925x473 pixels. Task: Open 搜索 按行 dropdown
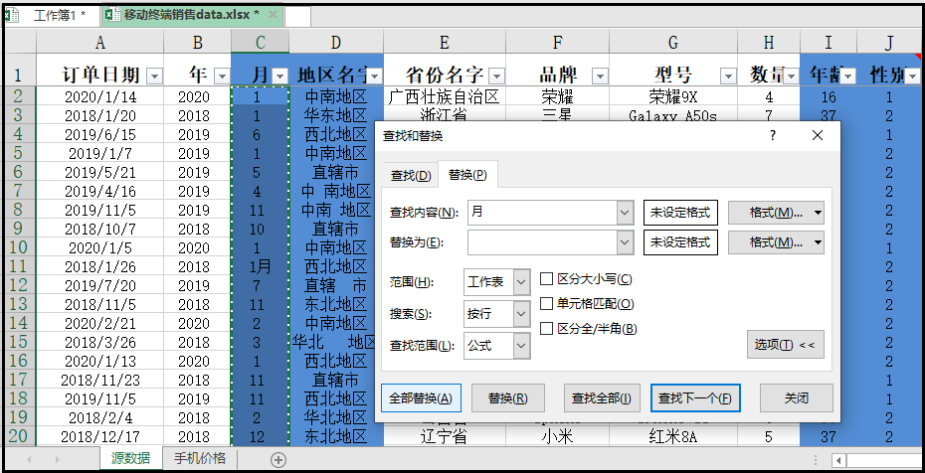[x=521, y=314]
